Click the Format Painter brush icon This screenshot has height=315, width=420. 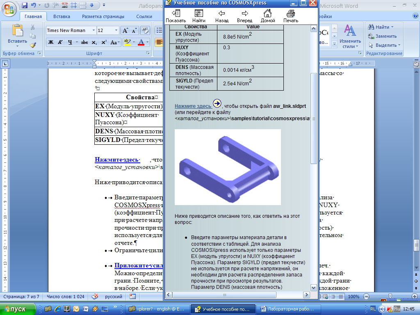33,45
